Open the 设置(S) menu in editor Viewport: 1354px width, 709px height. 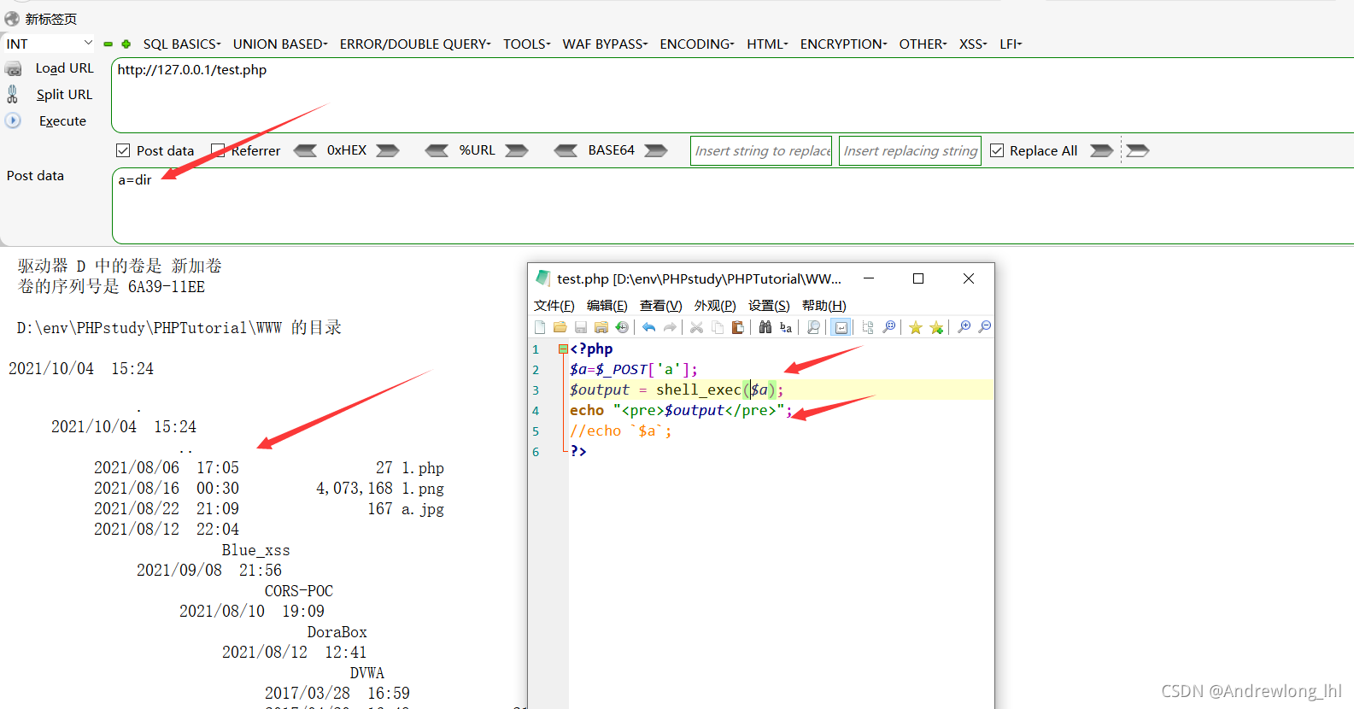769,306
